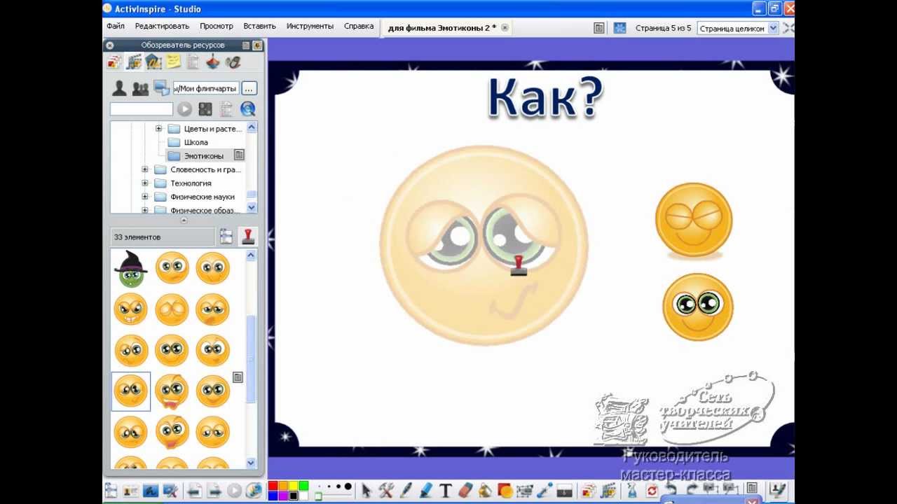Open the Resource Browser tab icon

pos(134,62)
